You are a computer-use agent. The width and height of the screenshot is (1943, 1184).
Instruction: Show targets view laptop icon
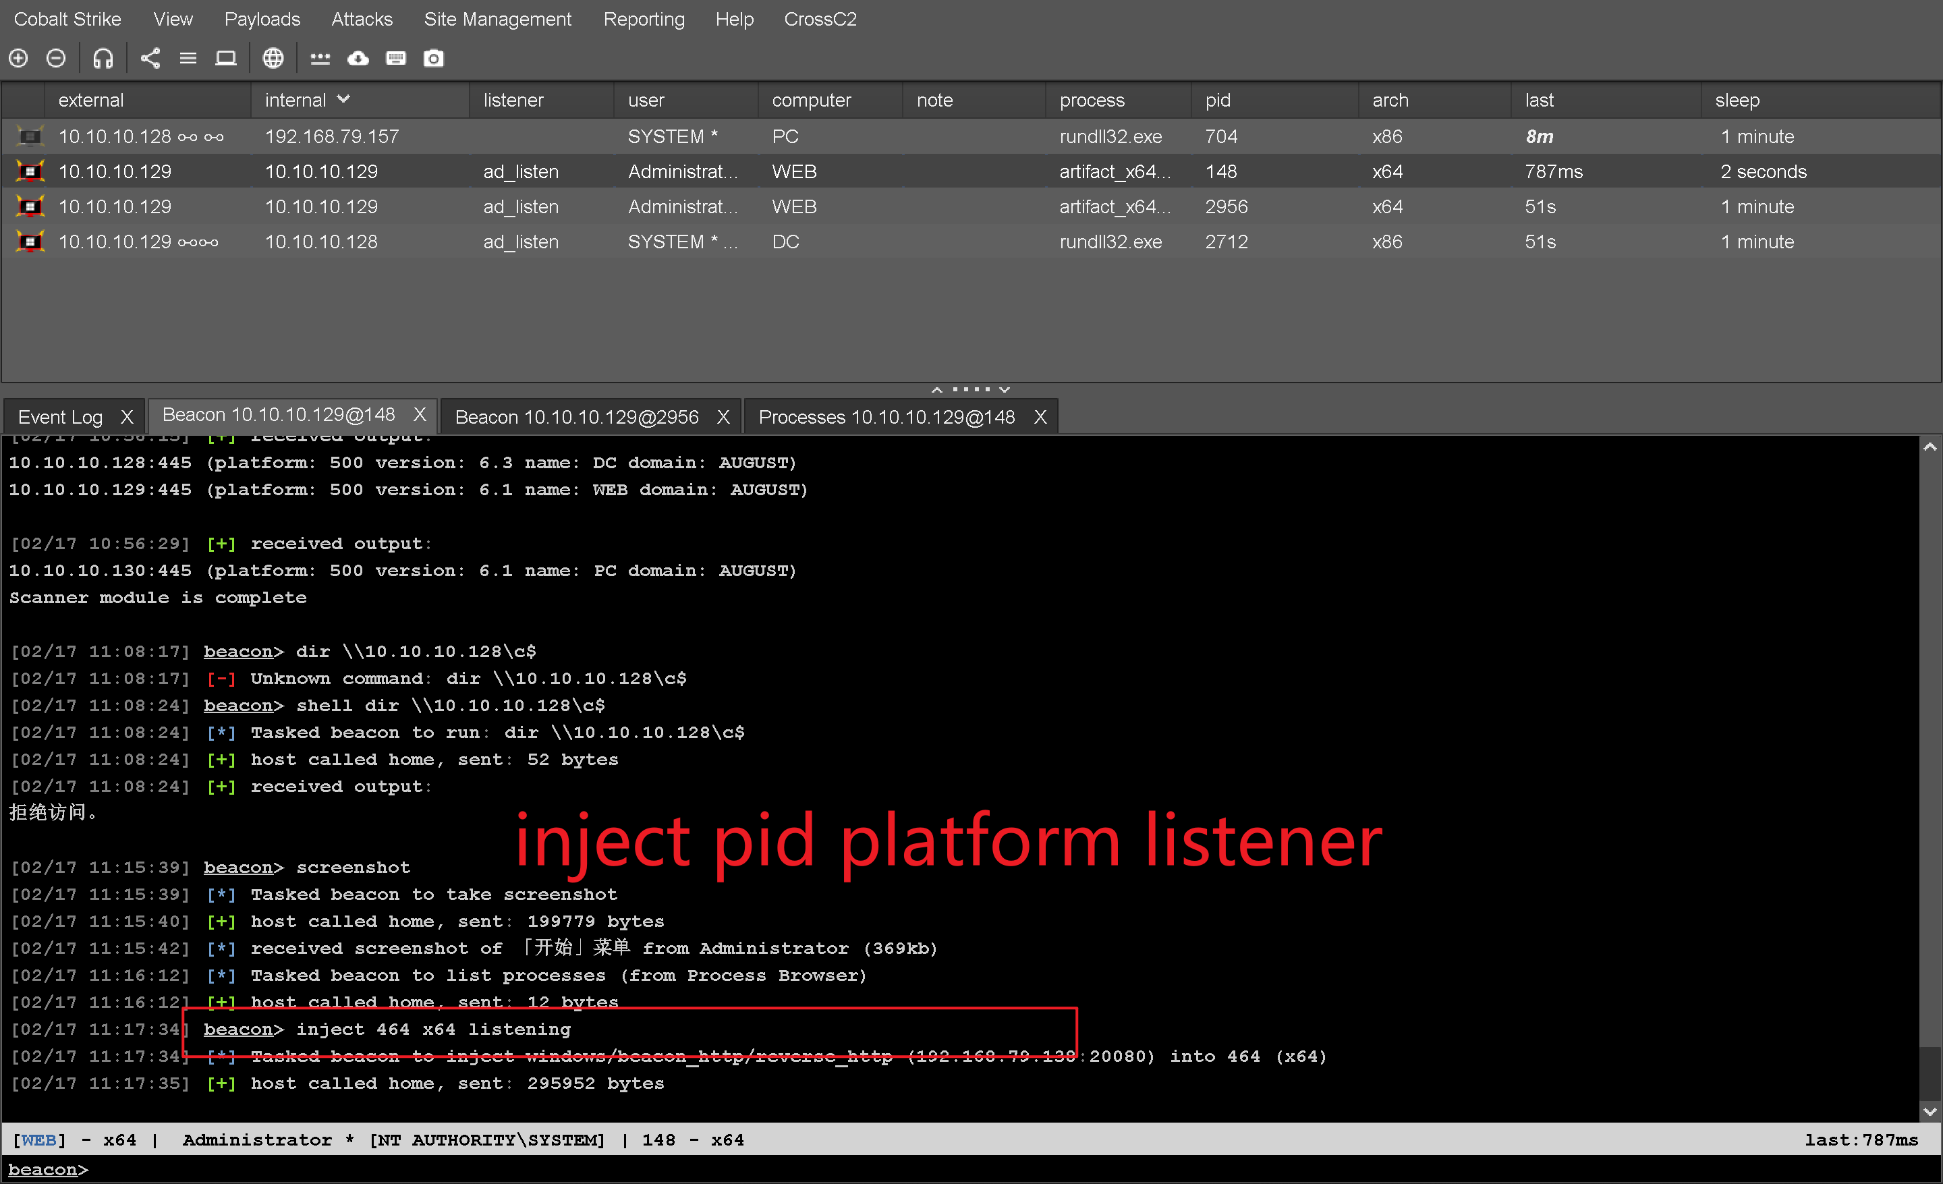(x=225, y=58)
